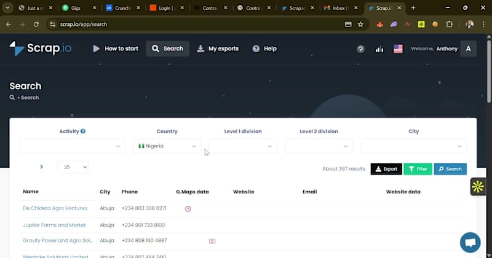Open My exports page
This screenshot has width=492, height=258.
point(218,49)
